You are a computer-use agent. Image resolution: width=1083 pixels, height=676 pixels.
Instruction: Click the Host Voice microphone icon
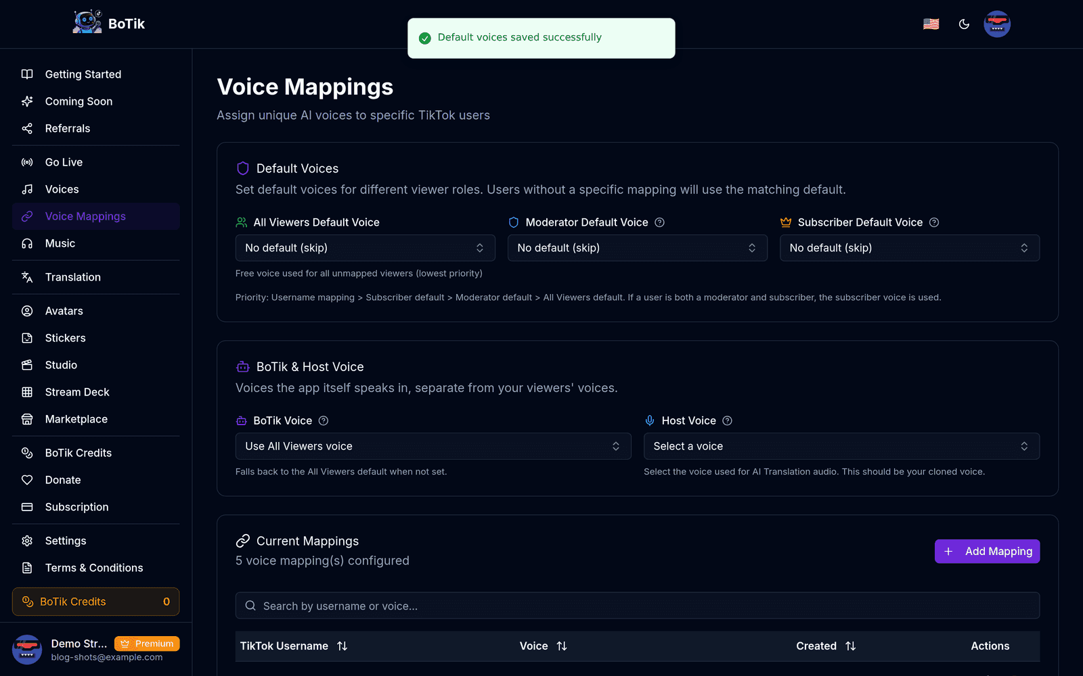650,420
